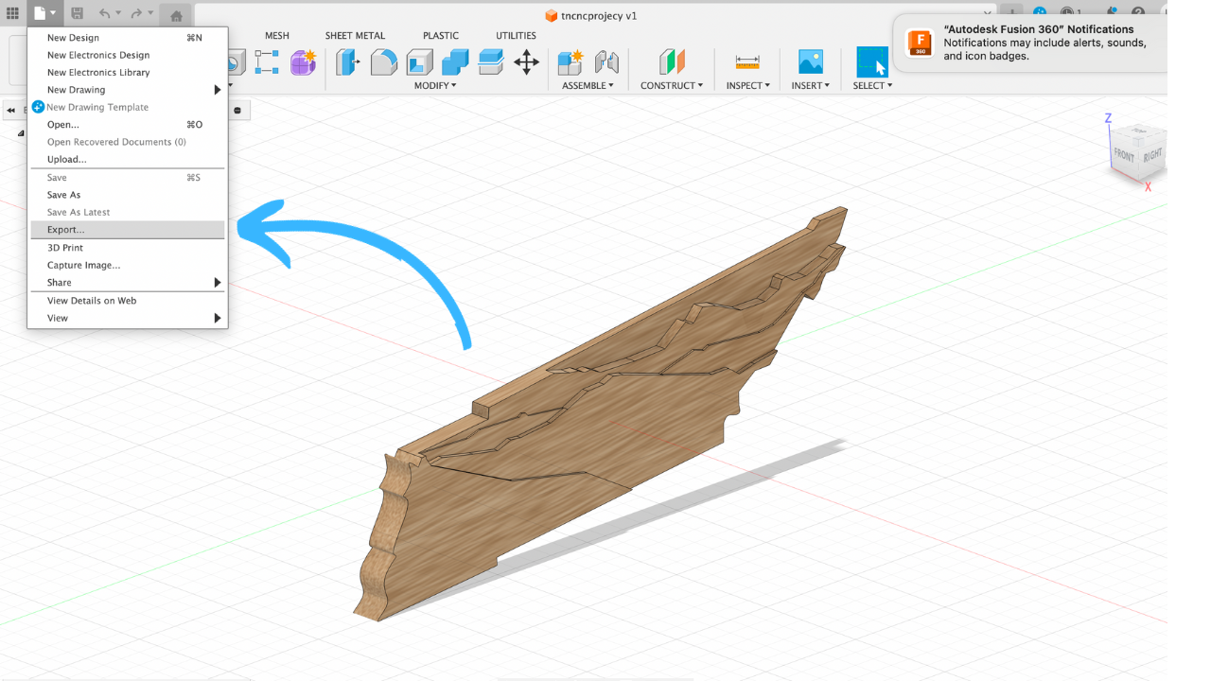The image size is (1211, 681).
Task: Choose 3D Print in the File menu
Action: [x=128, y=248]
